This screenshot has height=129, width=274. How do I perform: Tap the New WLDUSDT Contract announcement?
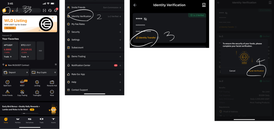coord(19,65)
